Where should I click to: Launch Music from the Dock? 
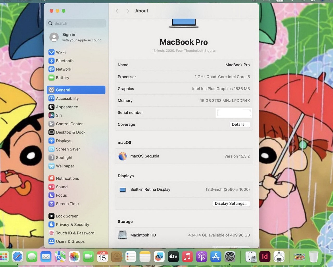tap(187, 257)
